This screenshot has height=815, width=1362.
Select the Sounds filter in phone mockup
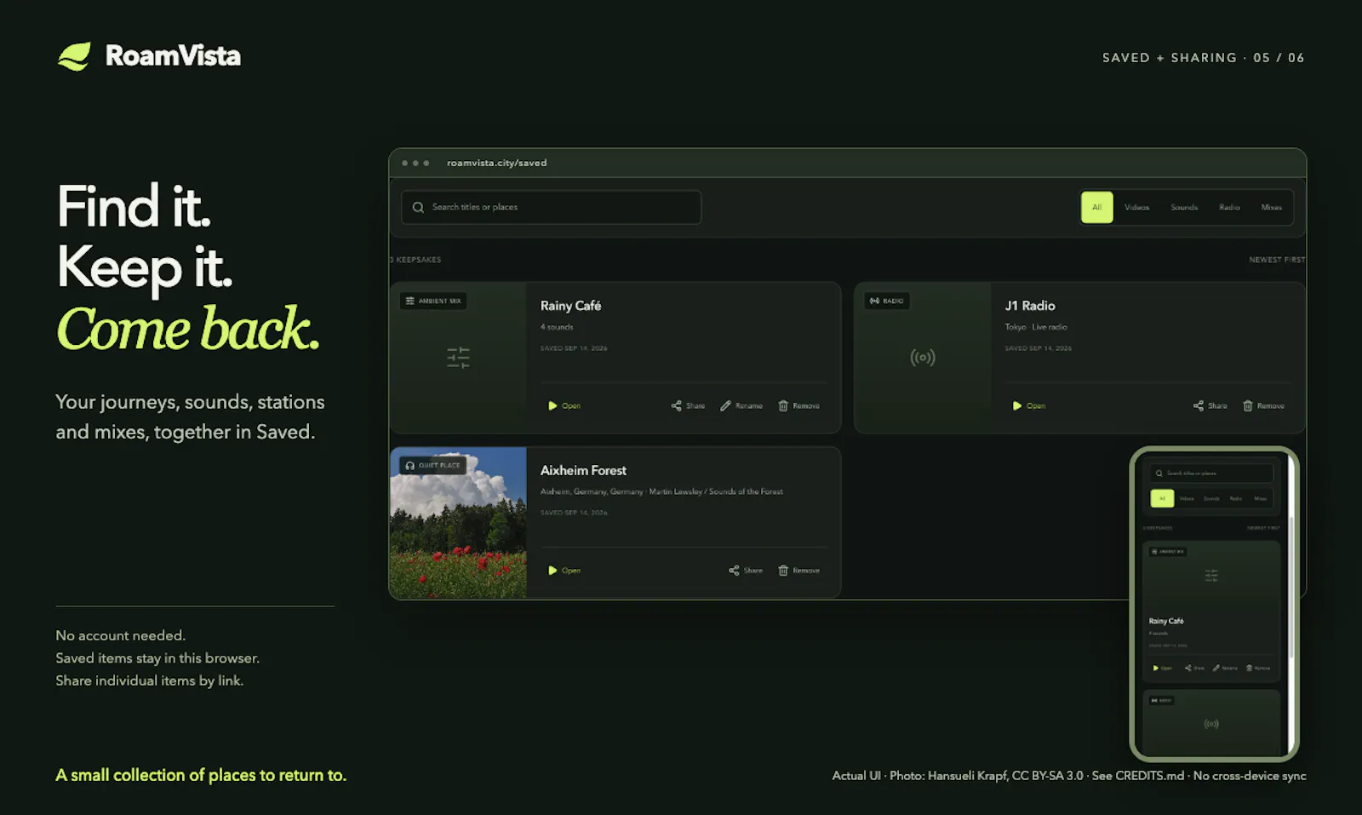(x=1211, y=498)
